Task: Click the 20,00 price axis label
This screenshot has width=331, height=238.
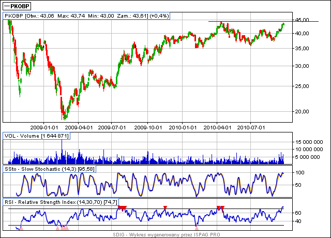Action: (x=302, y=112)
